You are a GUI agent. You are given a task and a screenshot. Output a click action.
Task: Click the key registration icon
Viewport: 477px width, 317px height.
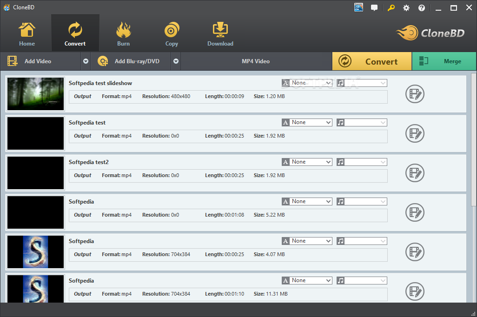pyautogui.click(x=391, y=7)
